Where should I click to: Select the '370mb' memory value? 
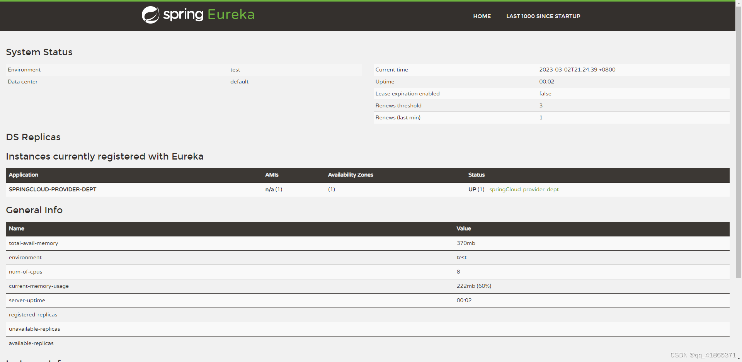tap(466, 243)
